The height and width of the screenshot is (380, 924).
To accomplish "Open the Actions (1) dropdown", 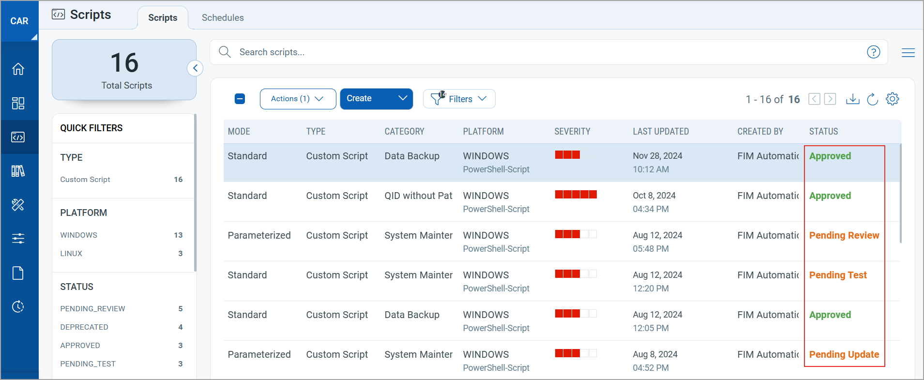I will pos(298,99).
